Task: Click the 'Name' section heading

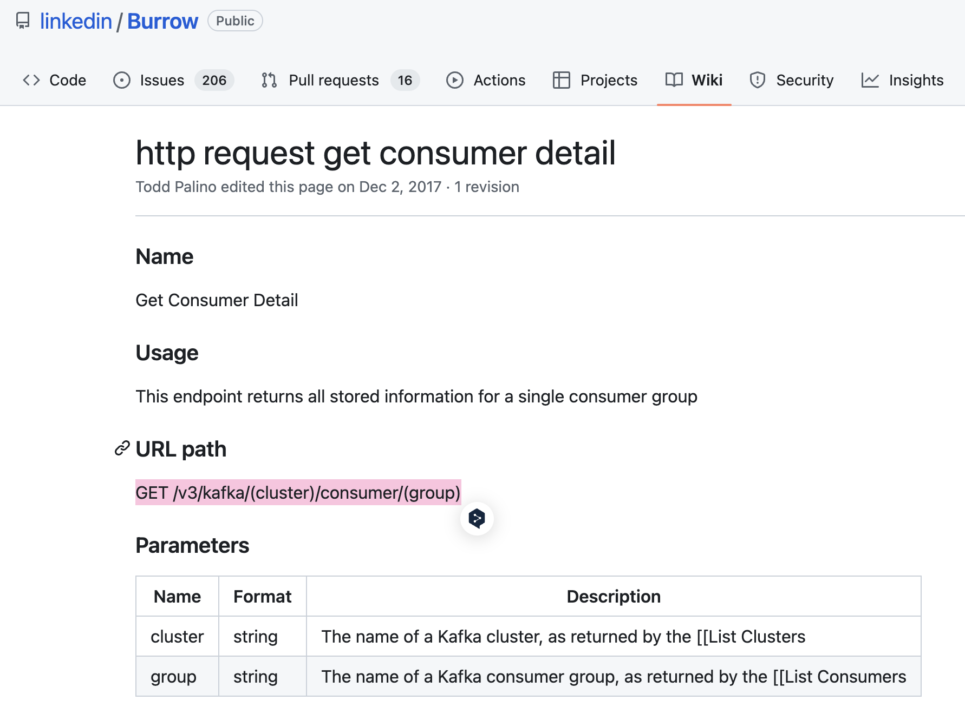Action: coord(164,256)
